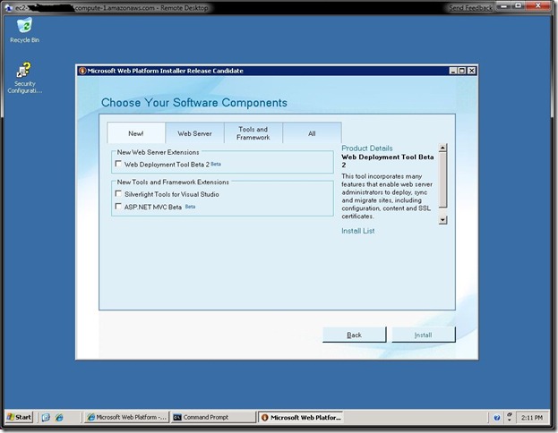Click the Web Deployment Tool Beta 2 details title
The width and height of the screenshot is (558, 433).
pyautogui.click(x=388, y=161)
